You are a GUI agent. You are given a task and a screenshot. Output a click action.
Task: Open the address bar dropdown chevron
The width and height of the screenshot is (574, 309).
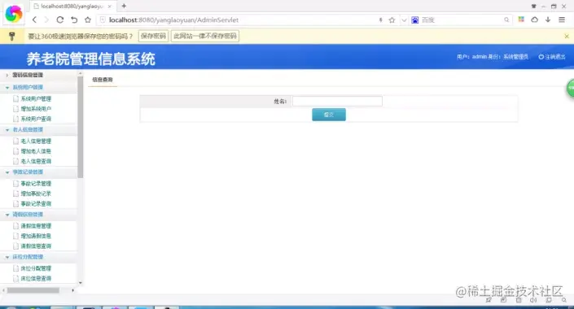click(404, 20)
